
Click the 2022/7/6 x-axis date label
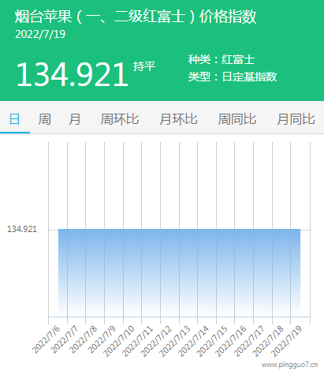[x=46, y=339]
